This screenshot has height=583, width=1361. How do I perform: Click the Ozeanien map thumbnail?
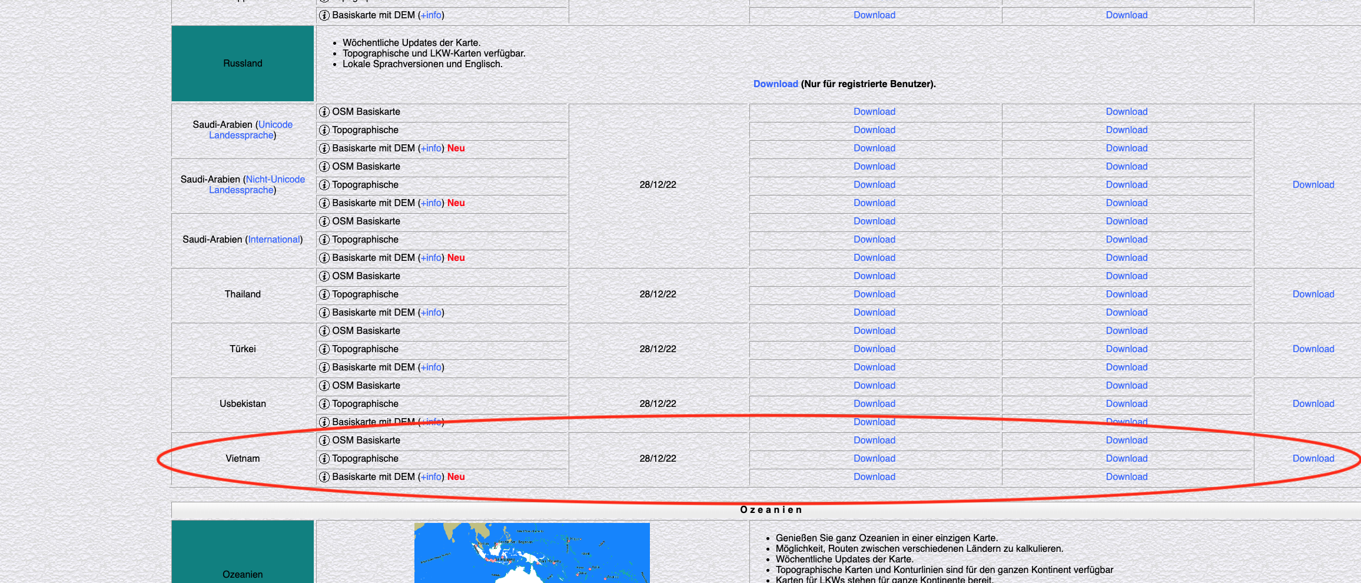pos(532,552)
